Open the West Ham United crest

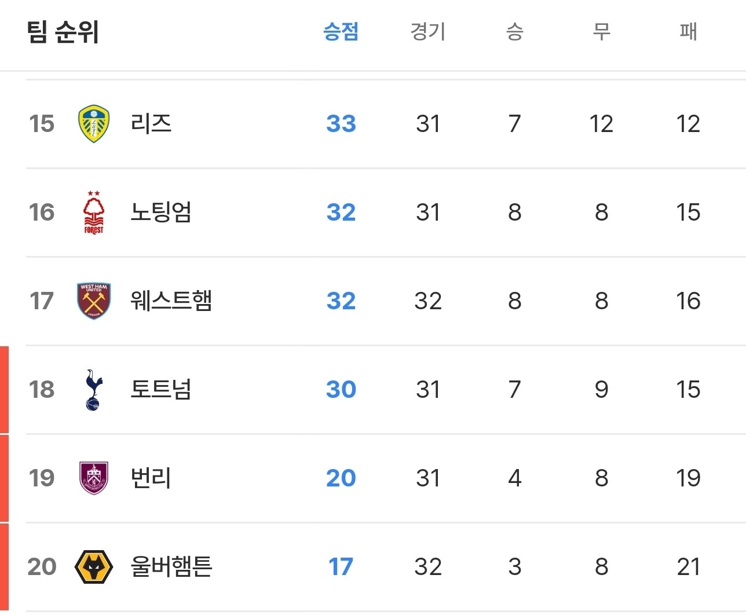pos(93,301)
